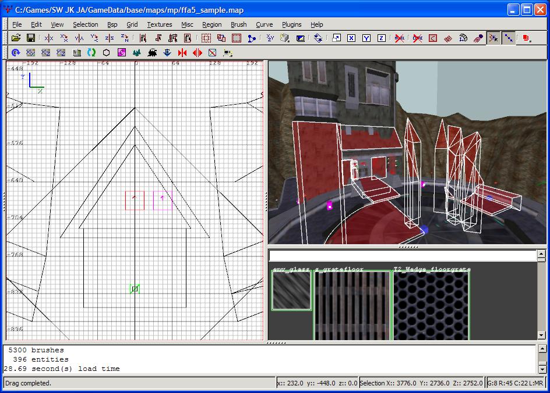
Task: Click the Select Touching icon
Action: click(158, 38)
